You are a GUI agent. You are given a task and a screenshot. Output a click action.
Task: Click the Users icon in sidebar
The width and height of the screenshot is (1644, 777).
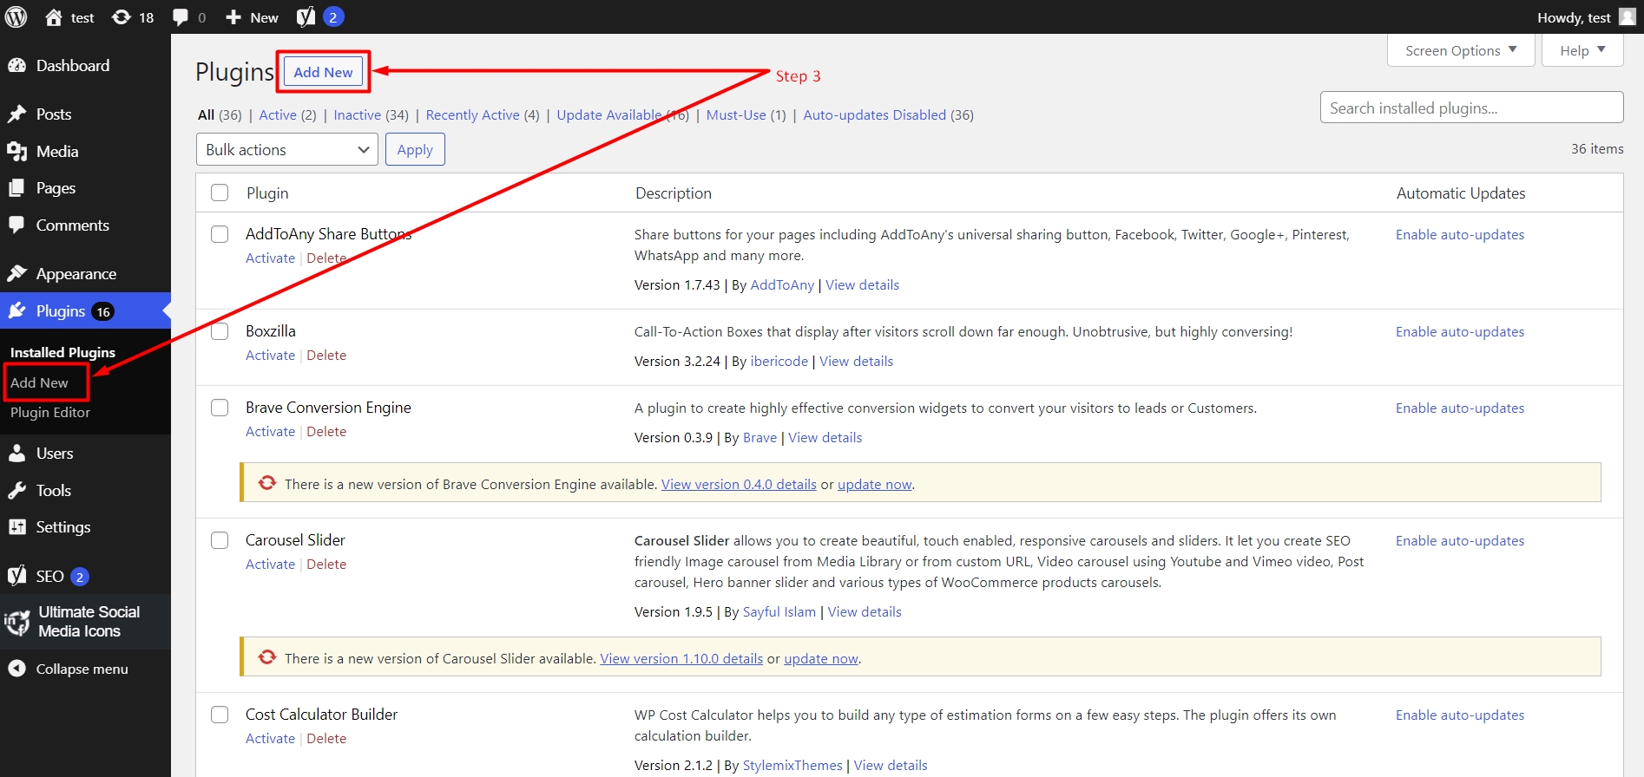16,454
